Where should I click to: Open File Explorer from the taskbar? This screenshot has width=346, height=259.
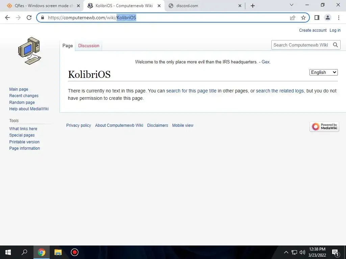tap(58, 252)
